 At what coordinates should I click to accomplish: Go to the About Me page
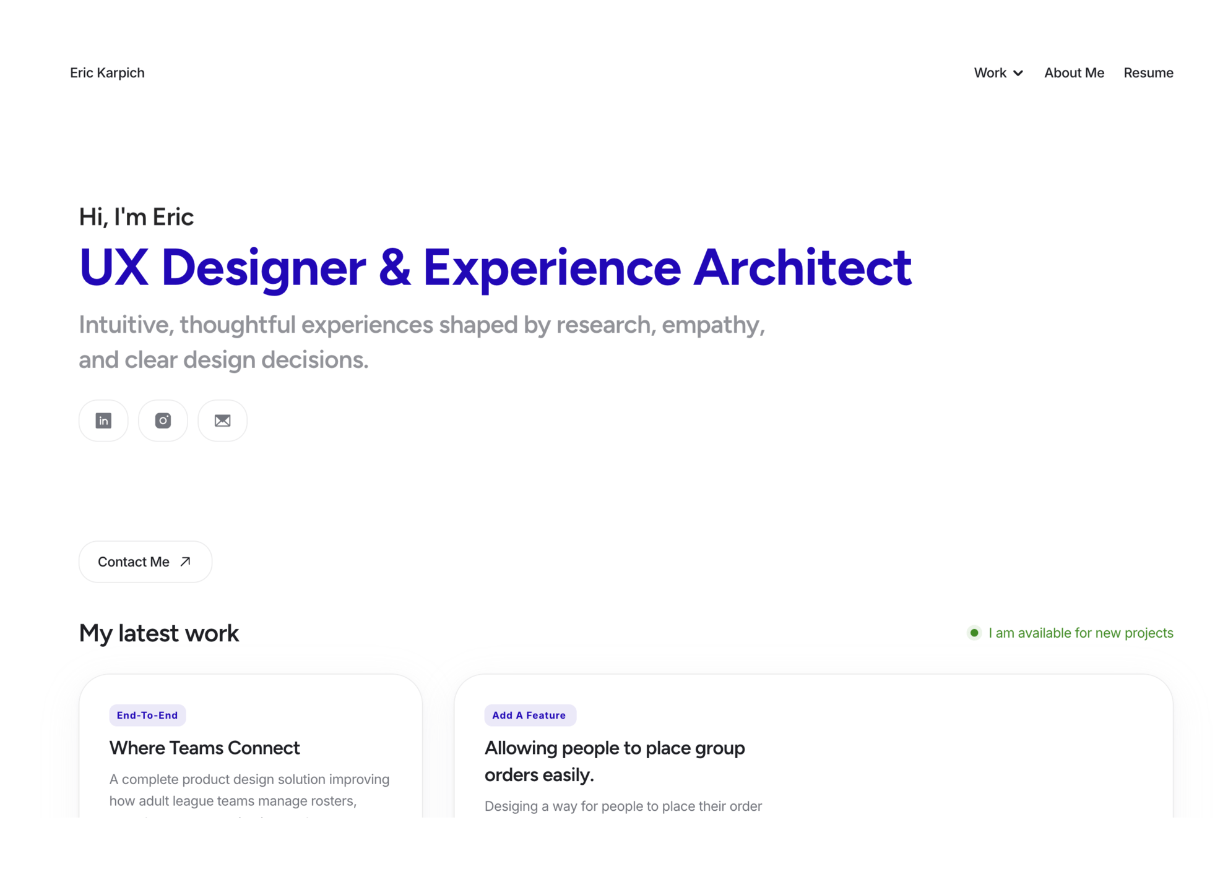point(1074,73)
